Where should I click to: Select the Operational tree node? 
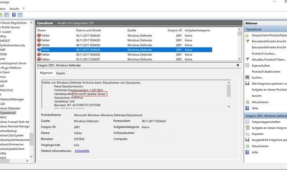click(x=8, y=113)
